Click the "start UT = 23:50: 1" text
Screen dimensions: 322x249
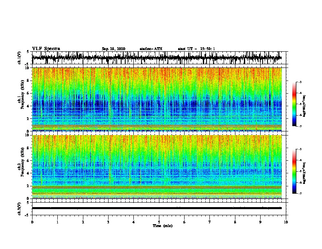pos(196,49)
